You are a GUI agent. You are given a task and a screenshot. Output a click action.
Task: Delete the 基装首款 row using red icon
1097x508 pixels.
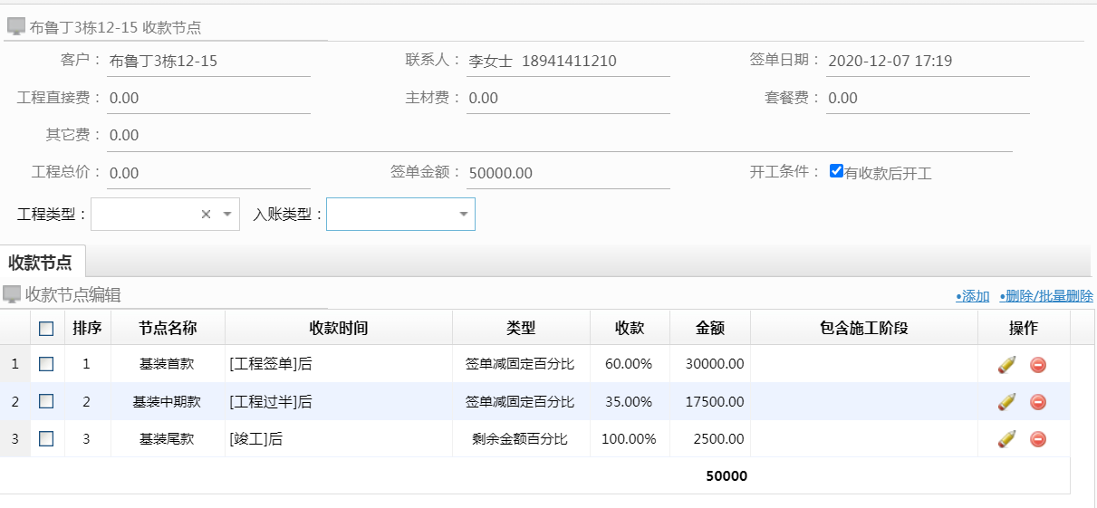(x=1038, y=364)
